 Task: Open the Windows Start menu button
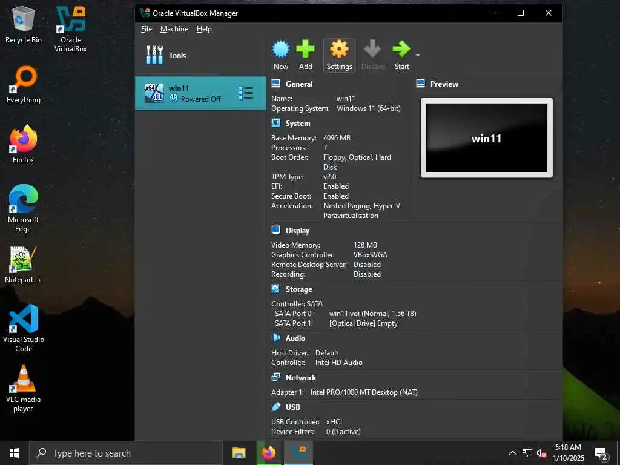coord(15,453)
